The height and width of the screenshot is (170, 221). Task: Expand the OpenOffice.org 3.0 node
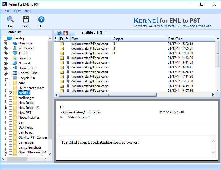pos(5,153)
